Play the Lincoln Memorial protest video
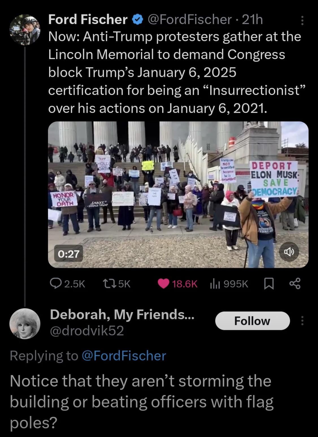The image size is (318, 437). [178, 194]
